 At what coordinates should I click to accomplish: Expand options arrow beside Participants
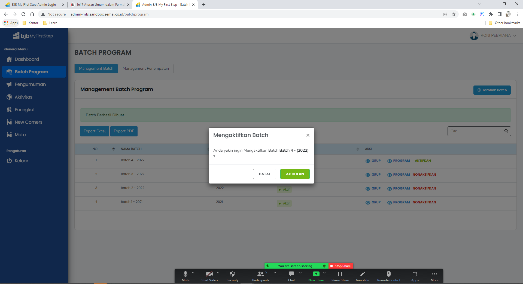[x=275, y=273]
